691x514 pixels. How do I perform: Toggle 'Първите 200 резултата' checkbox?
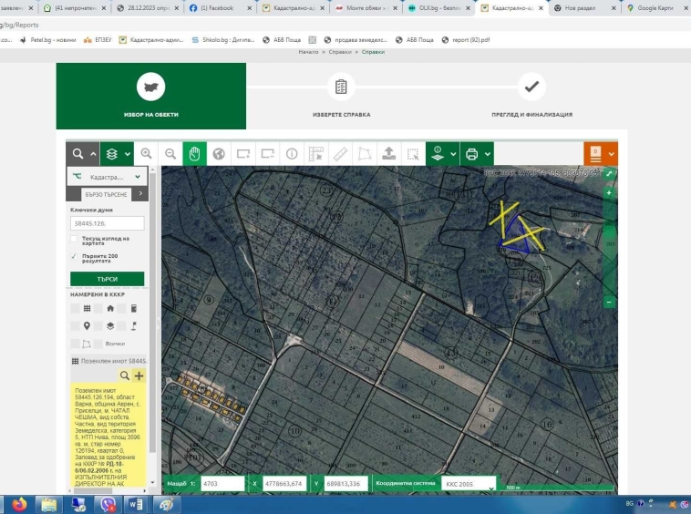tap(75, 257)
